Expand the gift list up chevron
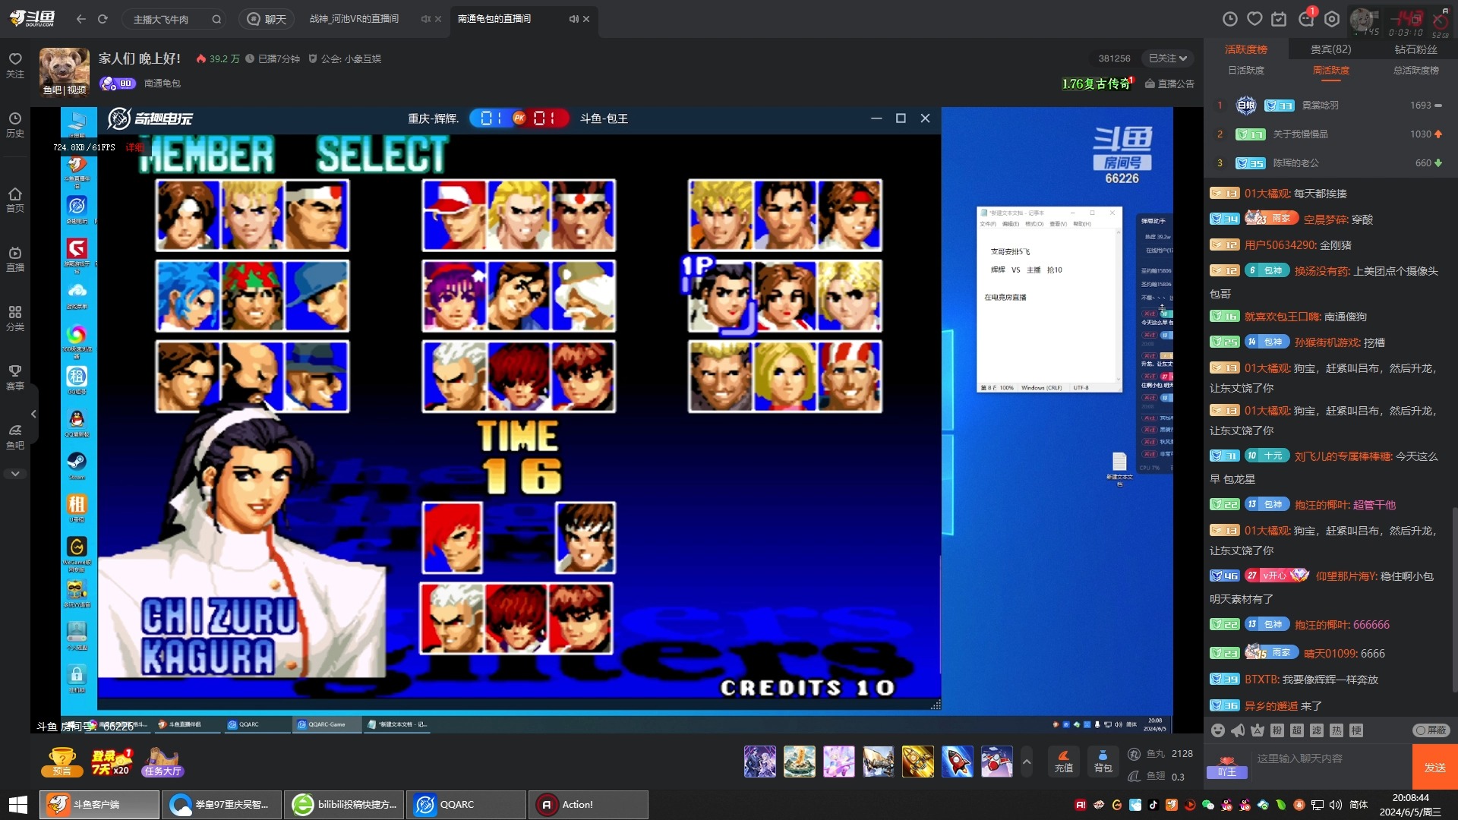 pyautogui.click(x=1027, y=762)
